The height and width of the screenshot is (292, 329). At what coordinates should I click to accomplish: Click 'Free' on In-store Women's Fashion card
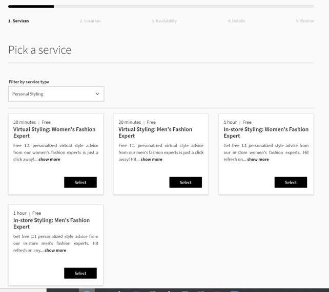pyautogui.click(x=247, y=122)
